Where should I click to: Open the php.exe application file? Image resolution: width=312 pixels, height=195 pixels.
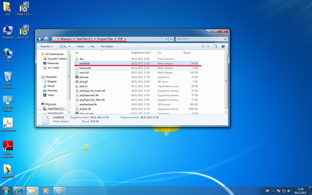84,77
